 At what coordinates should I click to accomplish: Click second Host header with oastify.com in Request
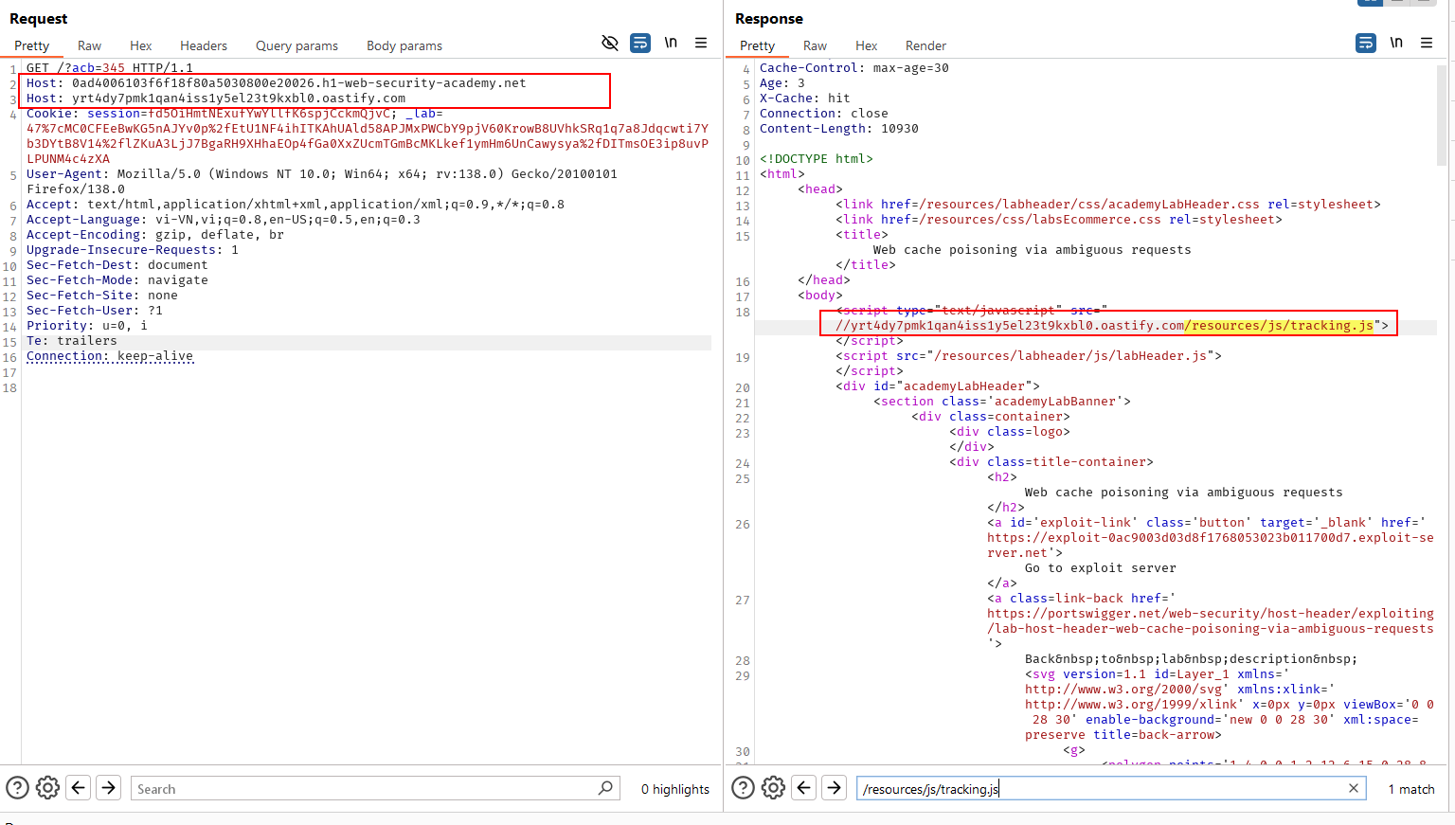tap(216, 99)
